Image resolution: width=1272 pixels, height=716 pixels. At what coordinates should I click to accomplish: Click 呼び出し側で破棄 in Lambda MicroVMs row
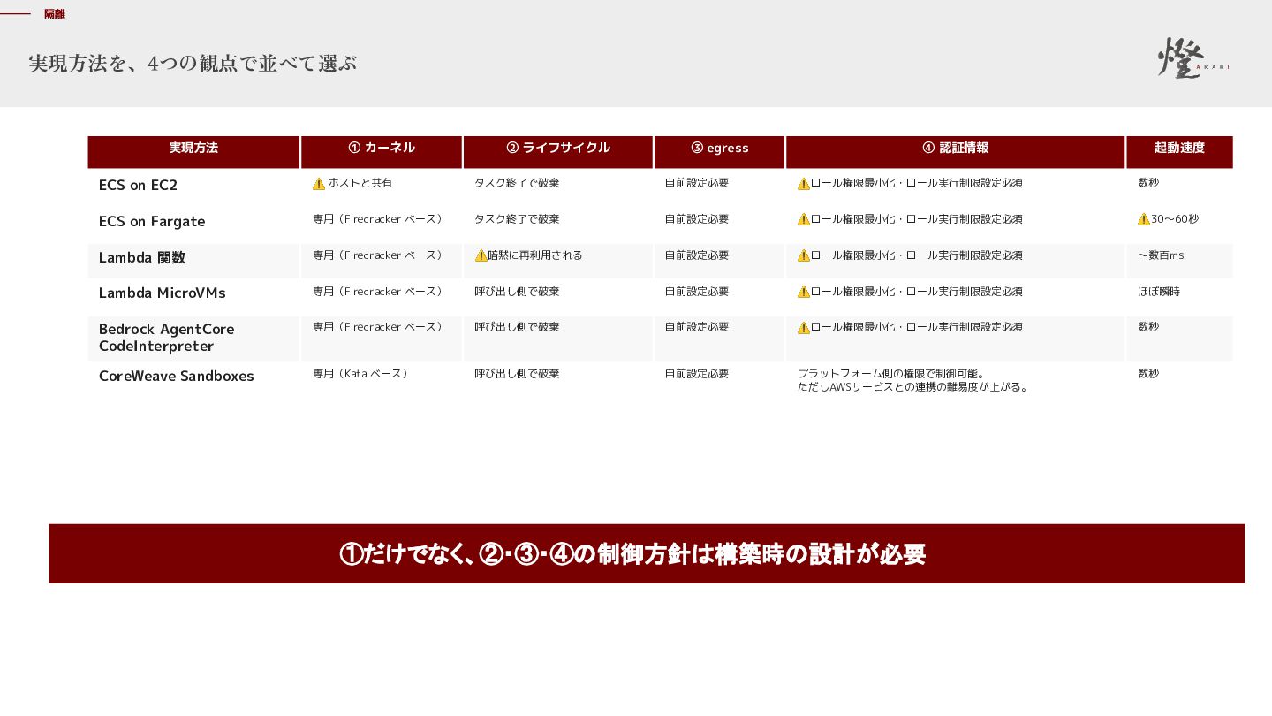pos(517,292)
